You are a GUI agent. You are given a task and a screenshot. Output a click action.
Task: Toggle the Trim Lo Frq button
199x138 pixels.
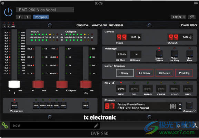coord(175,54)
